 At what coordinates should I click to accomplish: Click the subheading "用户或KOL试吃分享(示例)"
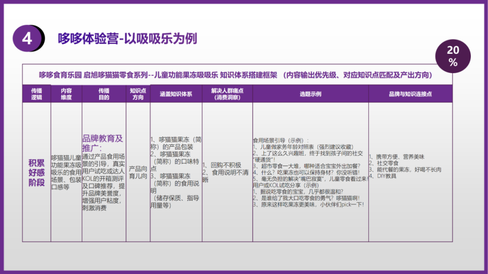coord(286,186)
